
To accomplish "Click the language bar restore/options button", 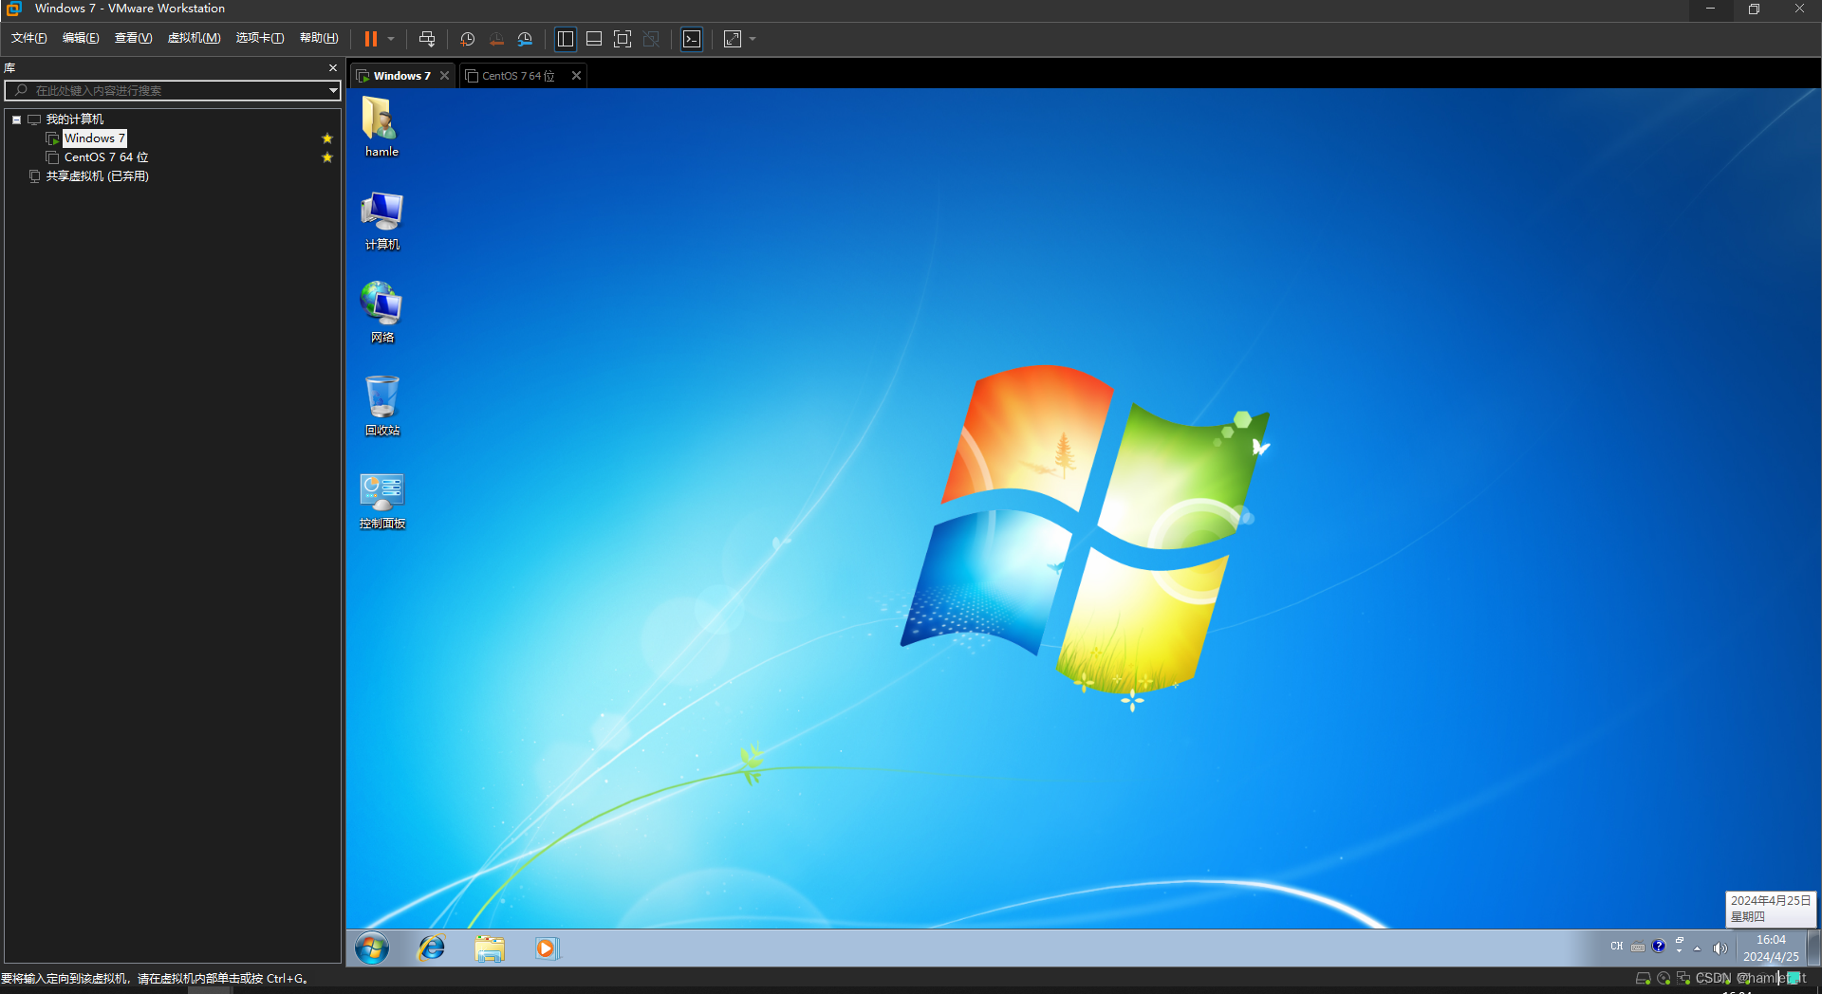I will point(1680,940).
